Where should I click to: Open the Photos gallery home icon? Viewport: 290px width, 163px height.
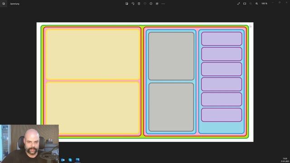coord(4,4)
